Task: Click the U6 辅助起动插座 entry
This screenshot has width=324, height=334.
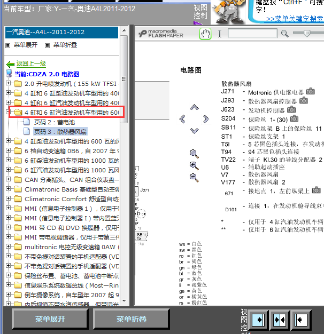Action: click(253, 167)
